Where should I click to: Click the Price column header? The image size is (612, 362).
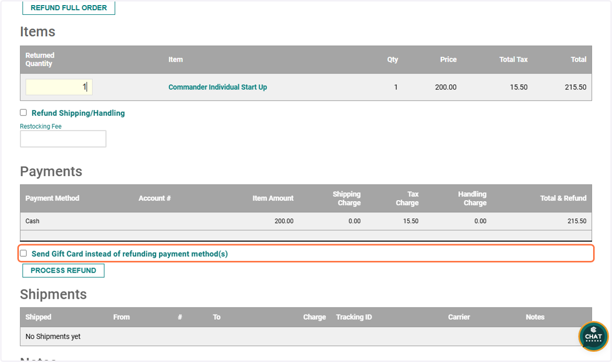(448, 60)
